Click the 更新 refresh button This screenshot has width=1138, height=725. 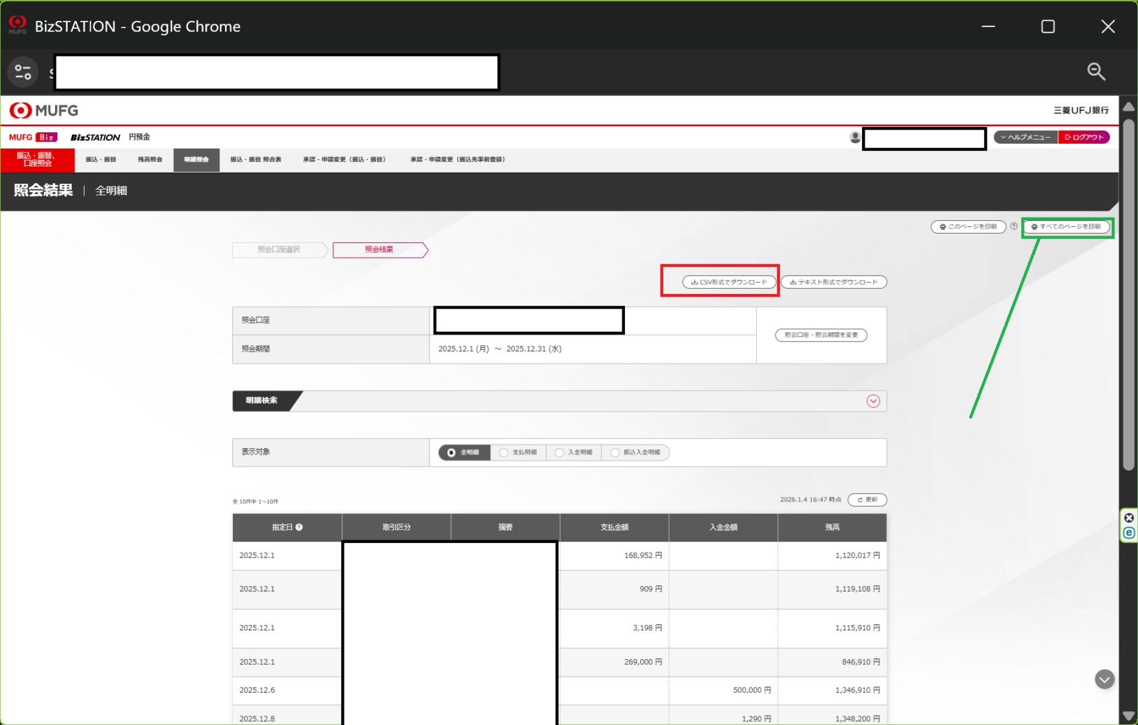coord(867,500)
